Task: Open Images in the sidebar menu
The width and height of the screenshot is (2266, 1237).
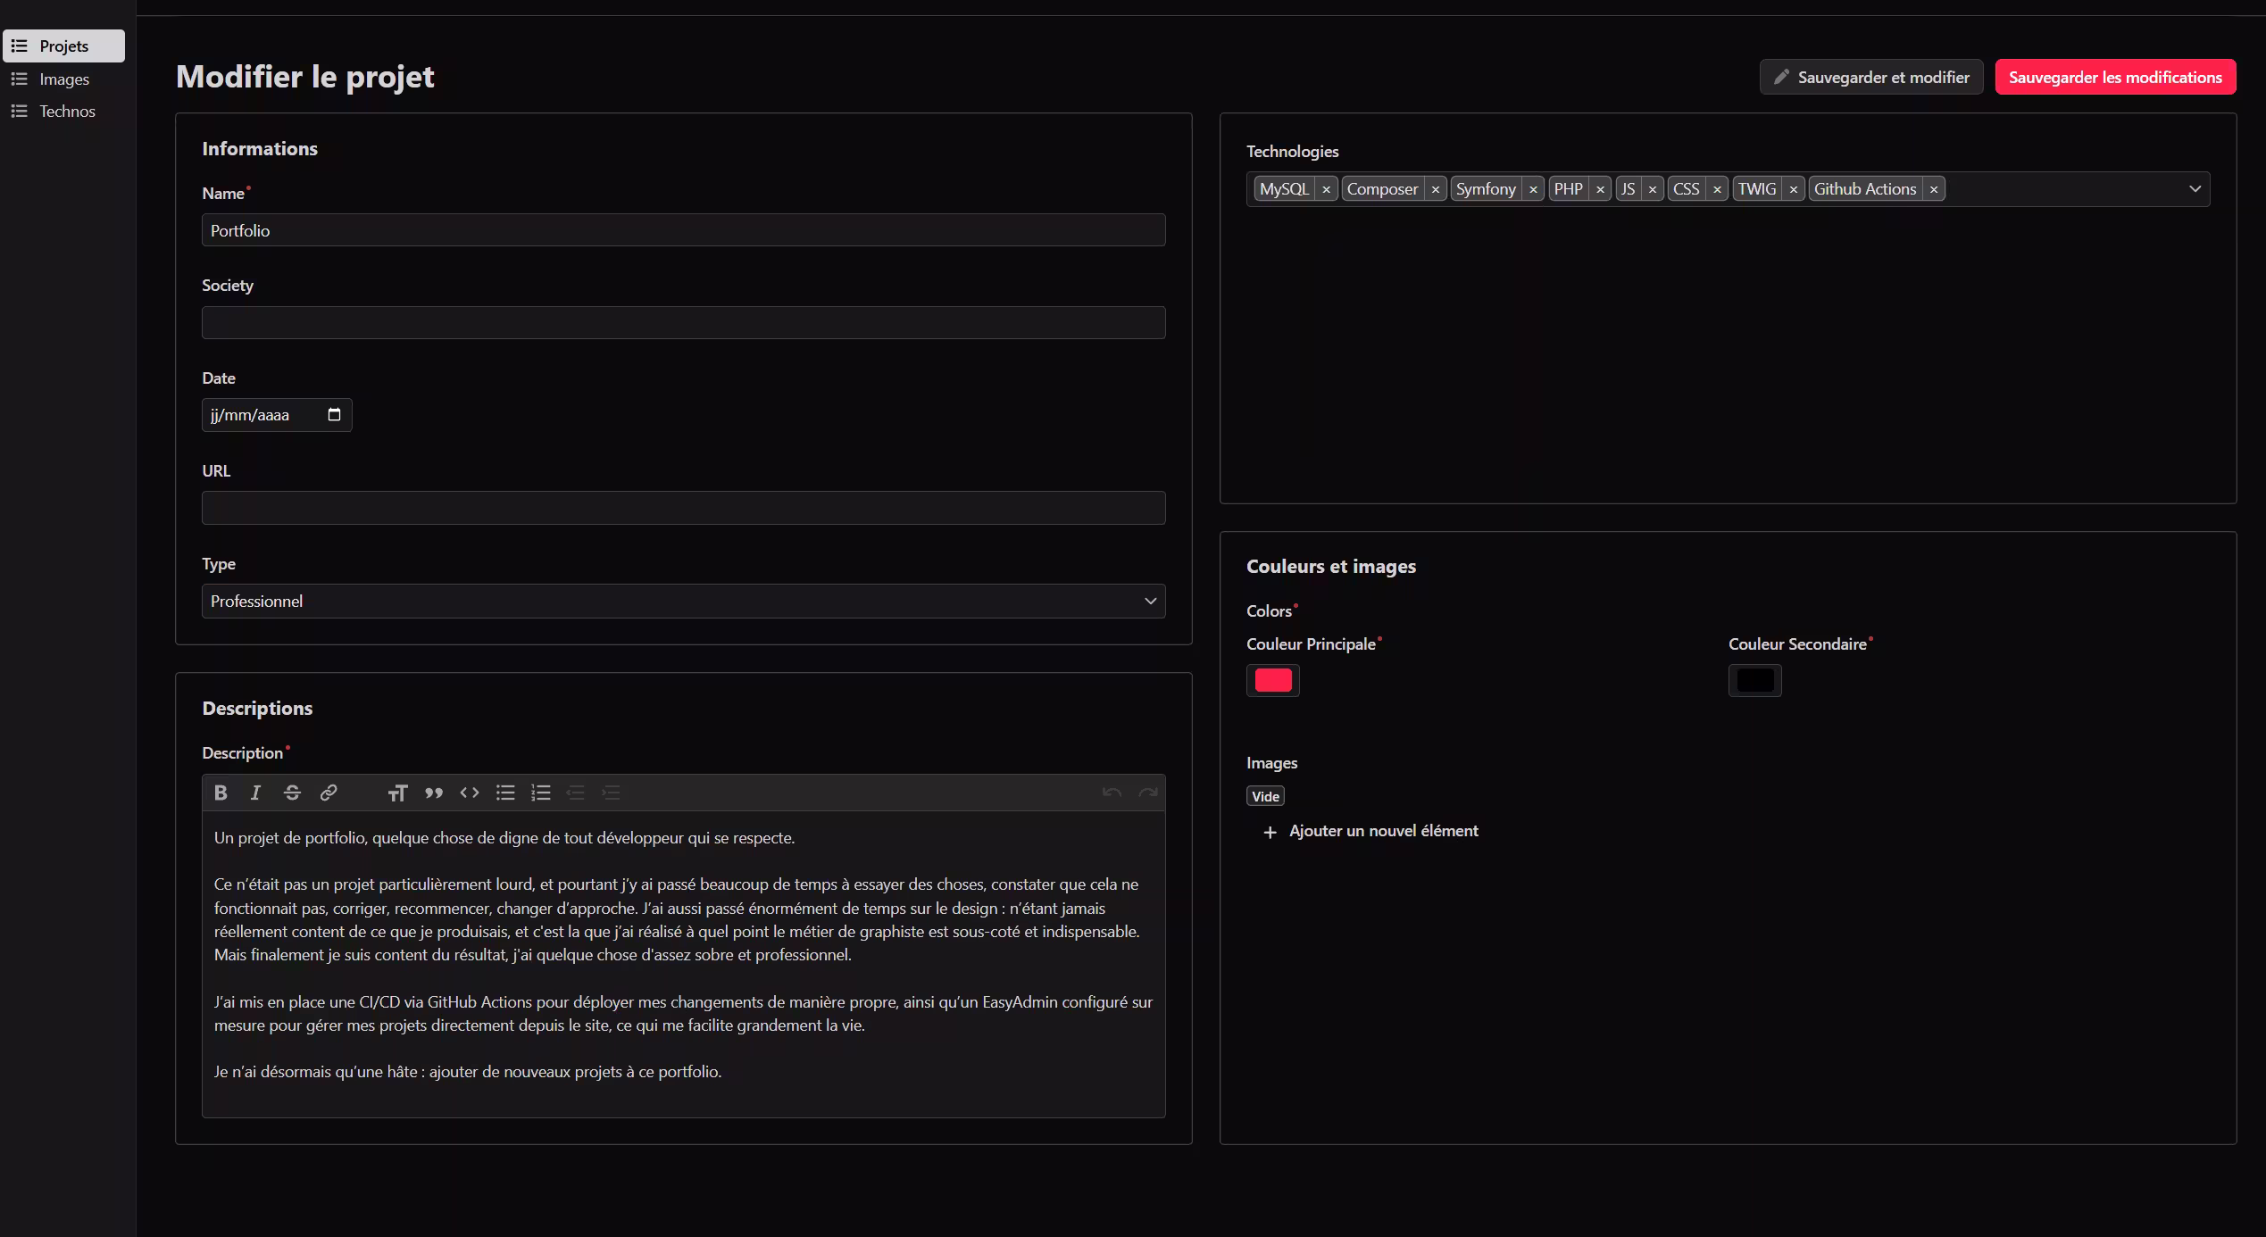Action: [64, 79]
